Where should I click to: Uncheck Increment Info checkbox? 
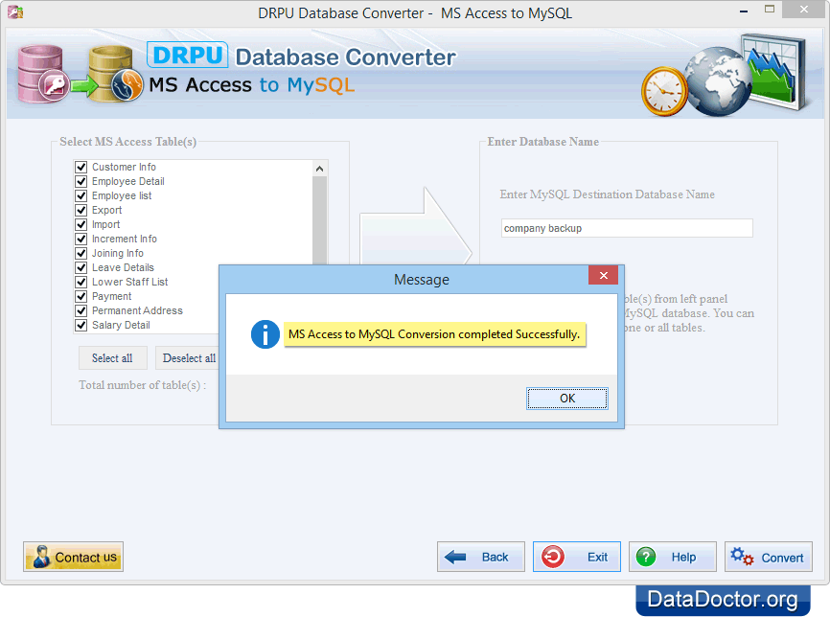point(81,239)
